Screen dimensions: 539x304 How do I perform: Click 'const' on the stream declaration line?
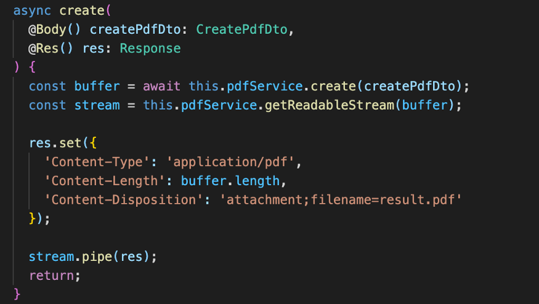tap(47, 105)
